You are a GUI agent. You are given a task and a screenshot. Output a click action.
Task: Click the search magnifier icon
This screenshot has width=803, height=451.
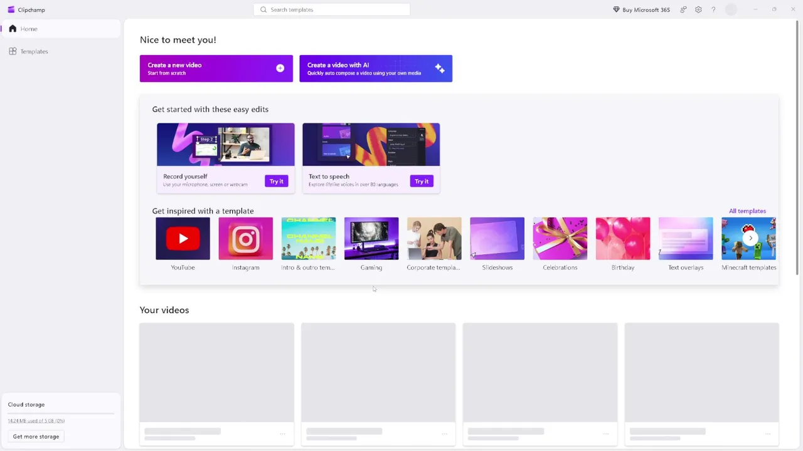263,9
